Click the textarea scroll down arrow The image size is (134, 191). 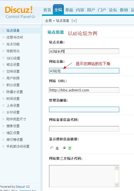click(x=117, y=184)
